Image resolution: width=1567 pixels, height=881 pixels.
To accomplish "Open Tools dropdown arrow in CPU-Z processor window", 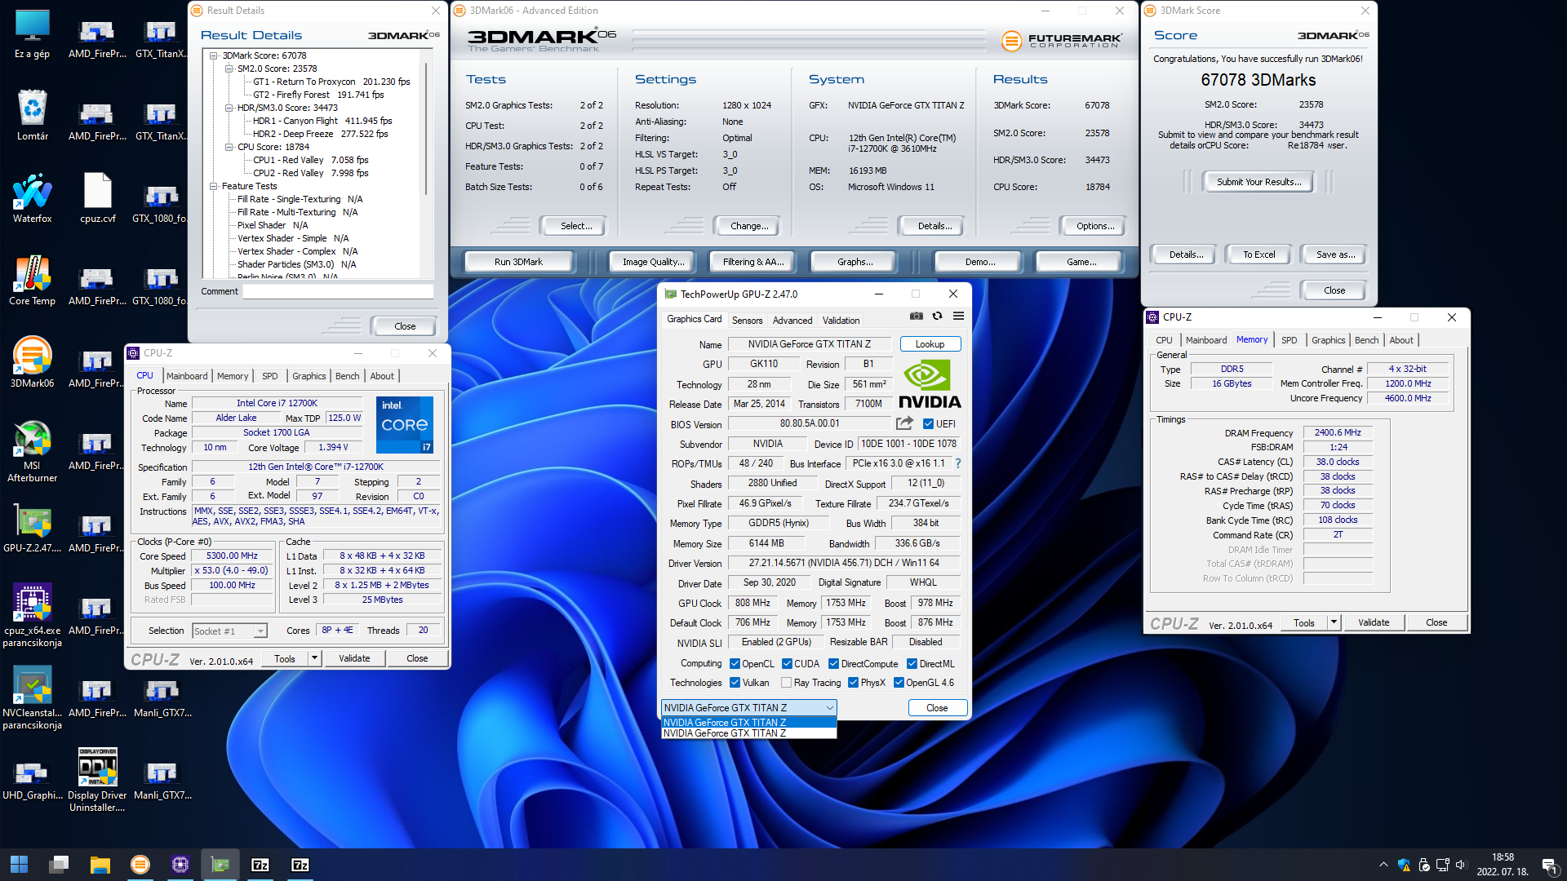I will click(x=314, y=658).
